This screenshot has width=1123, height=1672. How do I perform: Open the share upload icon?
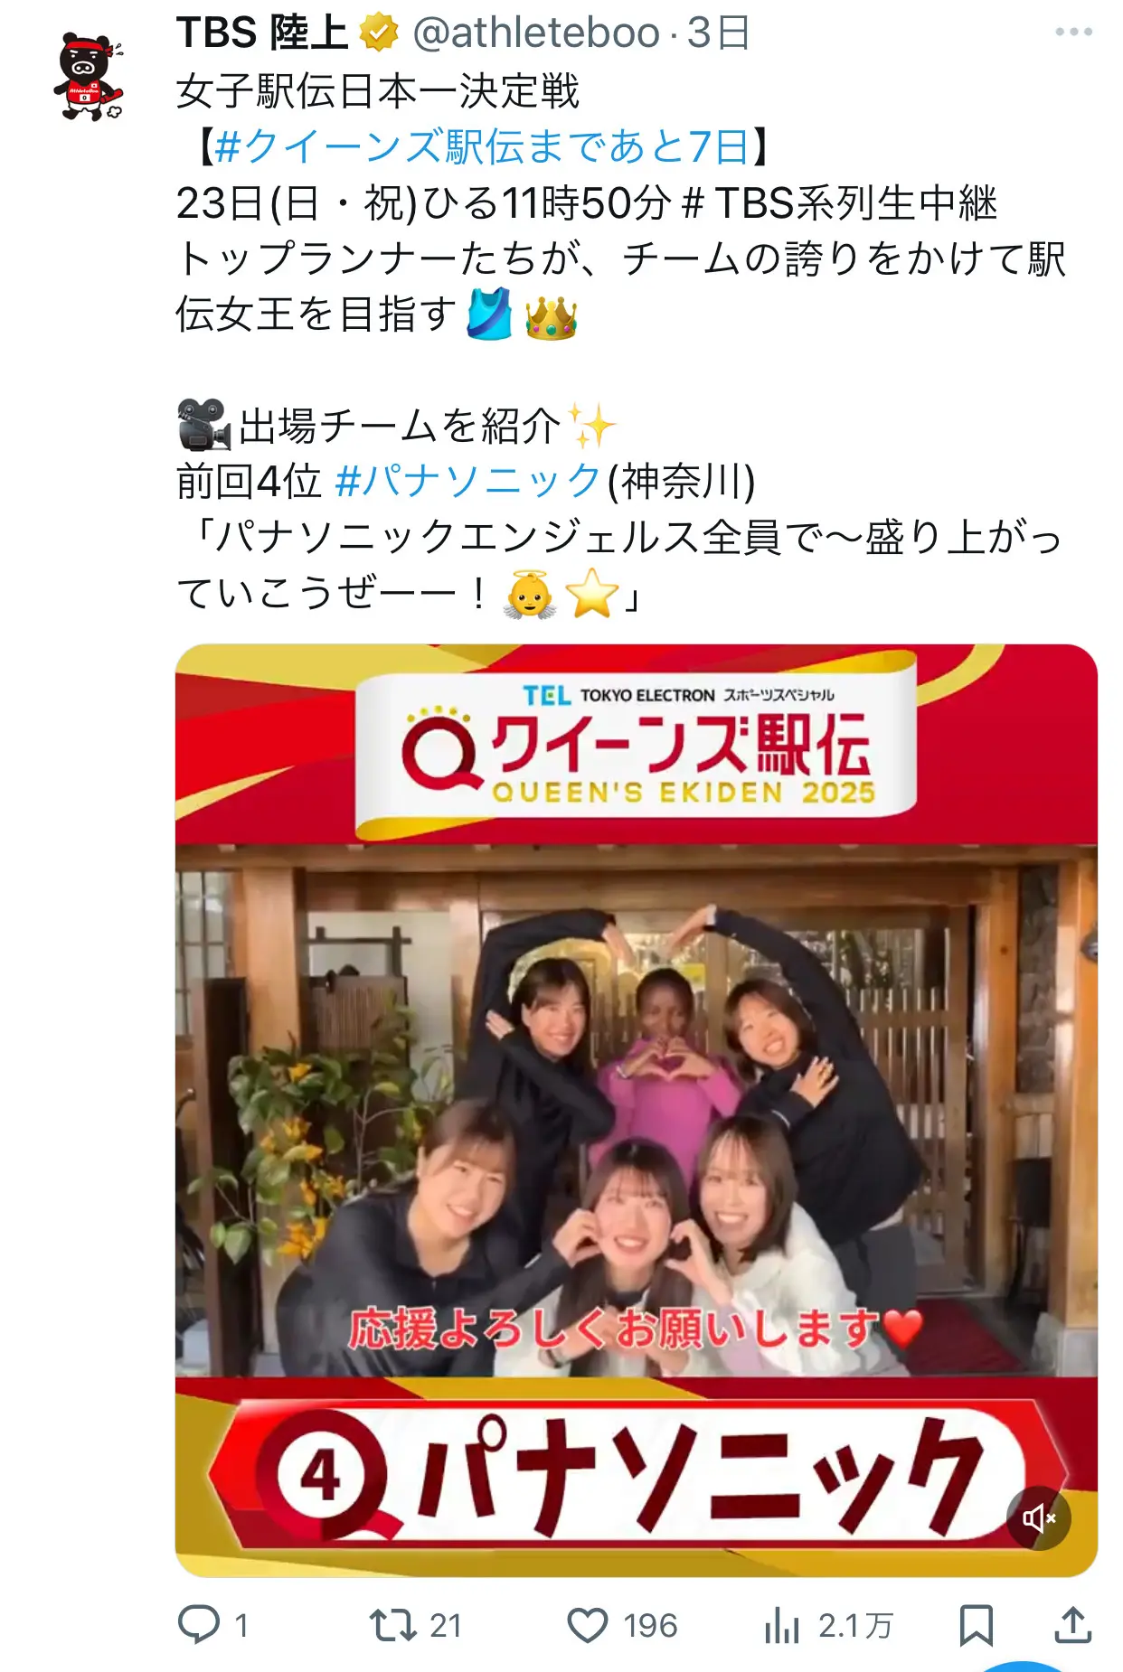[1072, 1625]
